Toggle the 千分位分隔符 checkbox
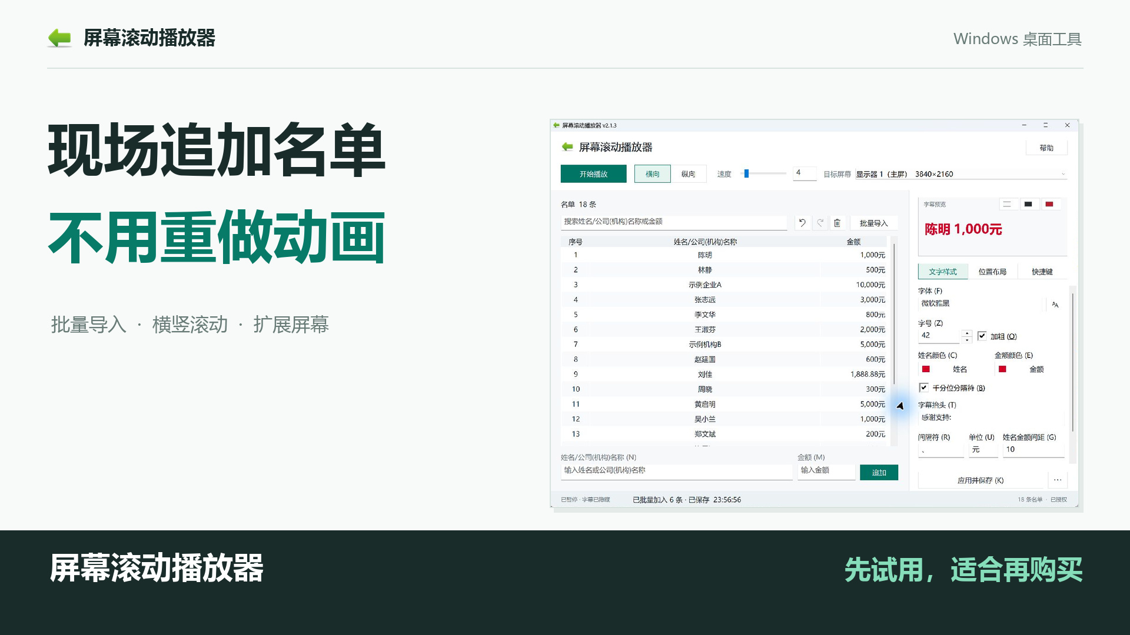Image resolution: width=1130 pixels, height=635 pixels. (924, 388)
